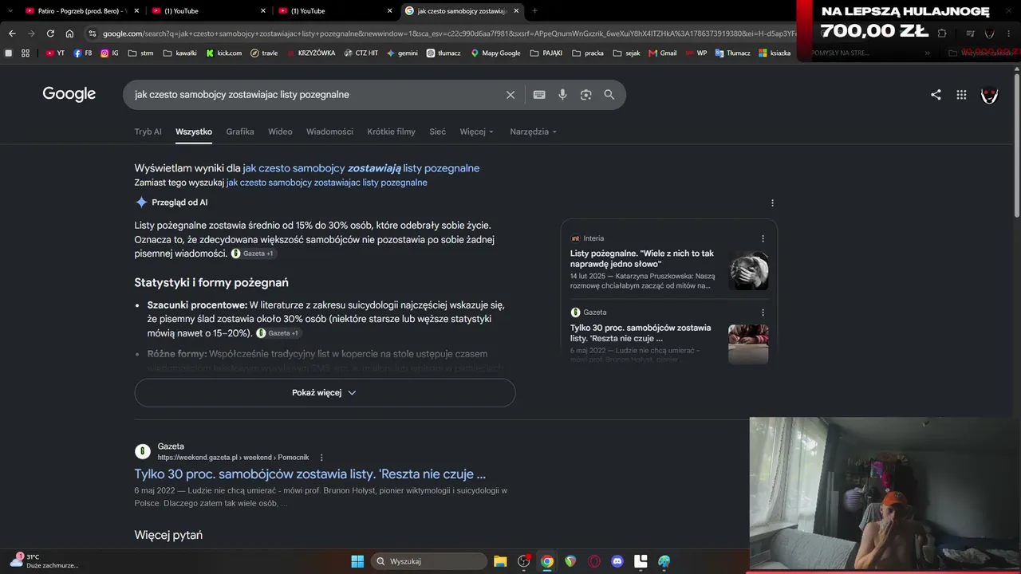1021x574 pixels.
Task: Open the Wszystko results tab
Action: 194,132
